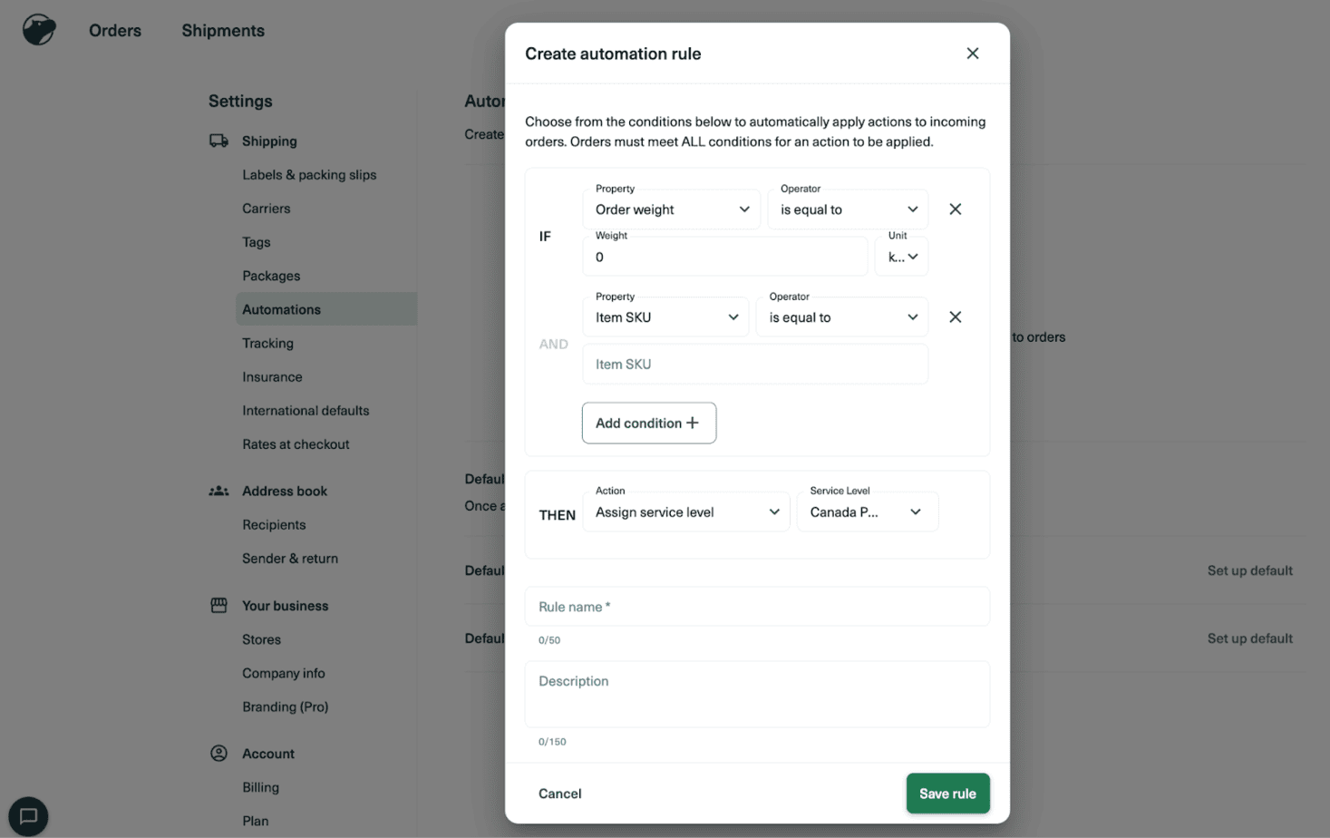Close the Create automation rule dialog

tap(972, 54)
